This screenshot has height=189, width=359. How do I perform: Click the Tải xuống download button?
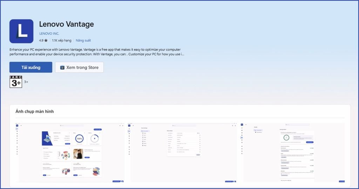[x=31, y=67]
